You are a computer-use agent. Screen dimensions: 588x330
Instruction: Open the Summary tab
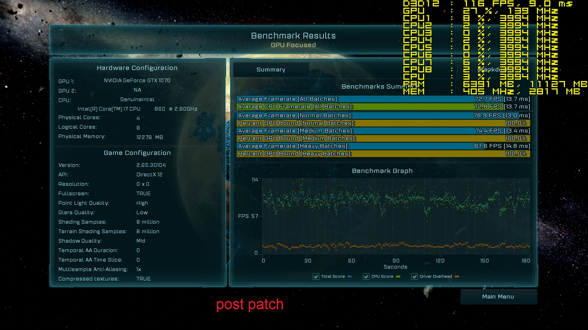click(271, 70)
